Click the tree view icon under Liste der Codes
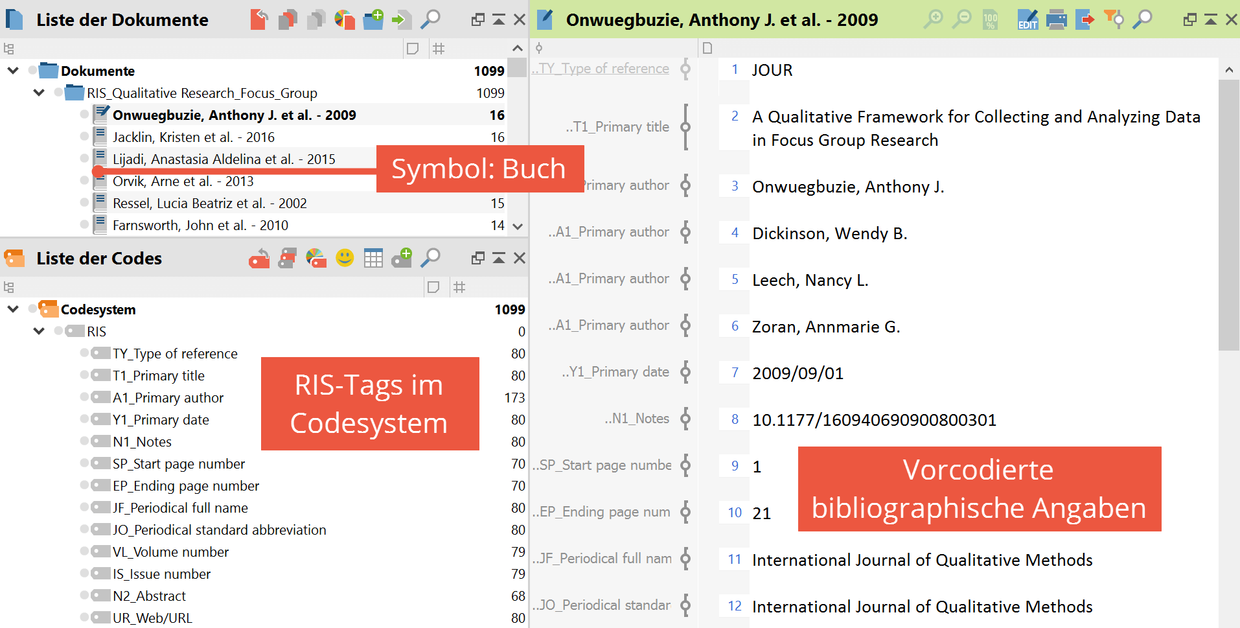 click(8, 287)
